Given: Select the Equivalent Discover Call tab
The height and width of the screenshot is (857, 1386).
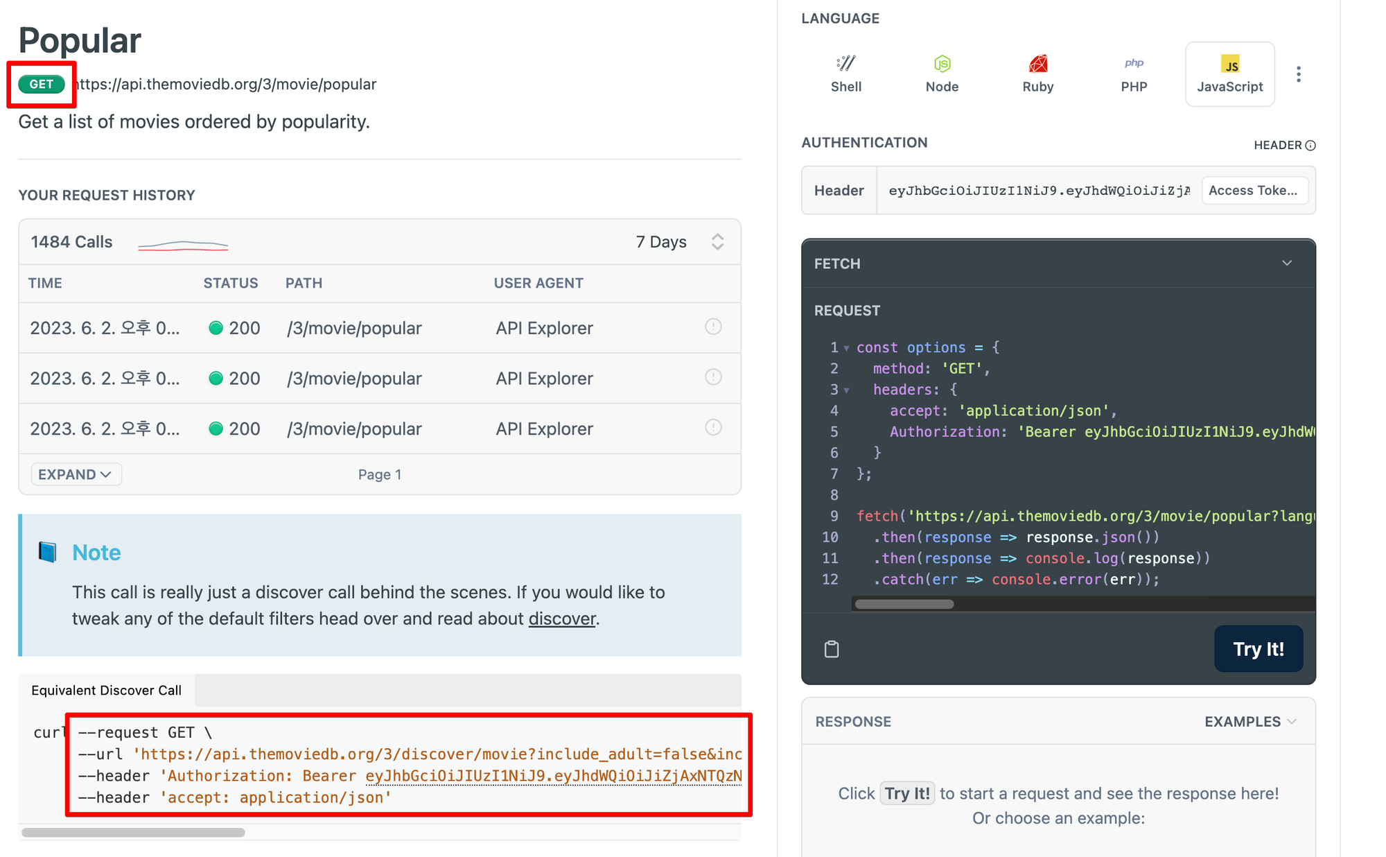Looking at the screenshot, I should pos(106,690).
